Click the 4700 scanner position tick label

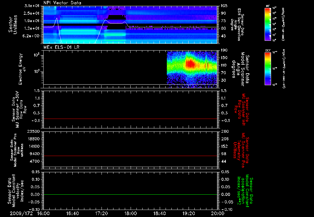(x=34, y=161)
